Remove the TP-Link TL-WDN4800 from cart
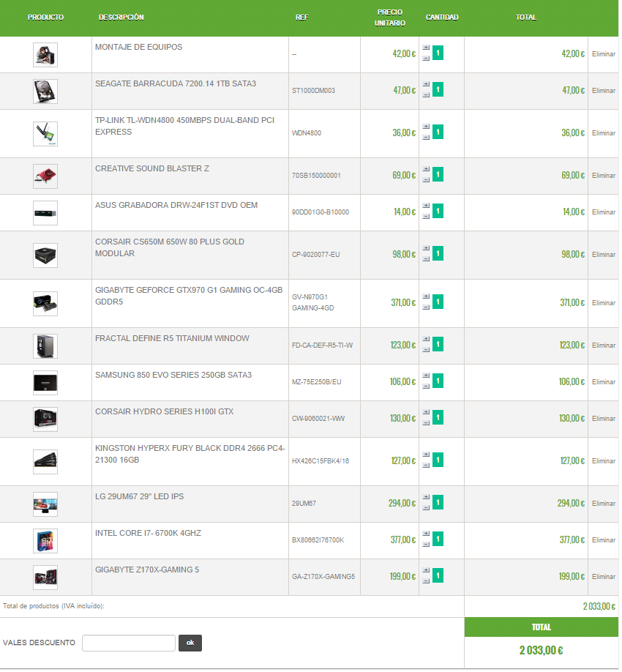The width and height of the screenshot is (622, 672). pyautogui.click(x=604, y=132)
